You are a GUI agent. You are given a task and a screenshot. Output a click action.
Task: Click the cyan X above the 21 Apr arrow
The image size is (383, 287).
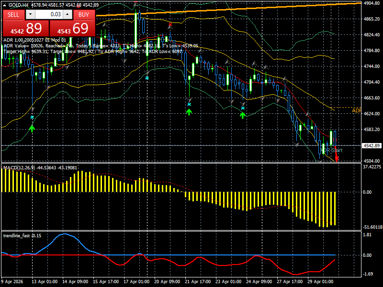189,104
